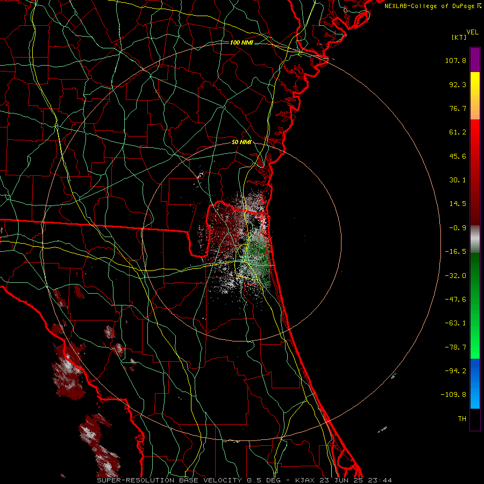
Task: Click the 45.6 velocity scale value
Action: (x=458, y=156)
